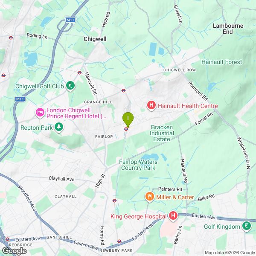Open the London Chigwell Prince Regent Hotel label

[76, 113]
